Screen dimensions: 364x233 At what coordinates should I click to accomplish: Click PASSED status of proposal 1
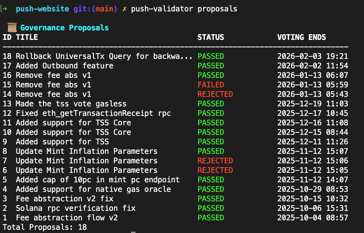211,218
